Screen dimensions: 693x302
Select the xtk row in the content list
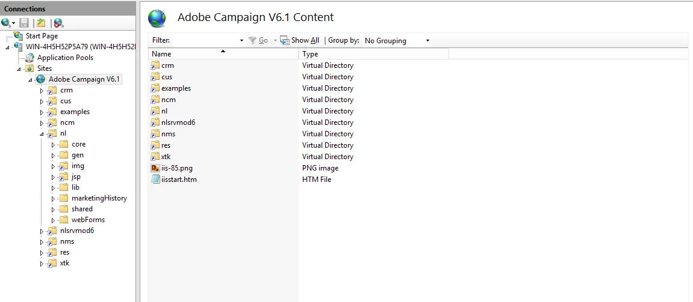[x=298, y=157]
